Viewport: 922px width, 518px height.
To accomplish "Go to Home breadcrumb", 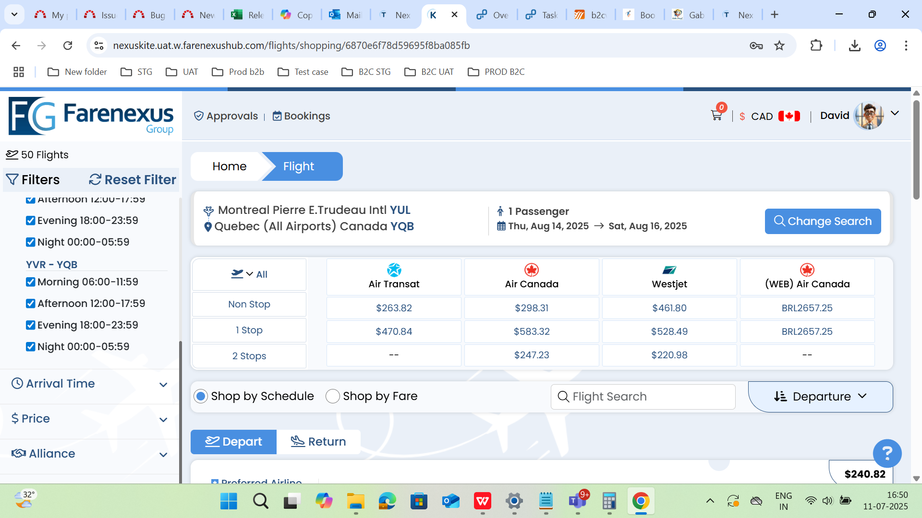I will tap(229, 166).
